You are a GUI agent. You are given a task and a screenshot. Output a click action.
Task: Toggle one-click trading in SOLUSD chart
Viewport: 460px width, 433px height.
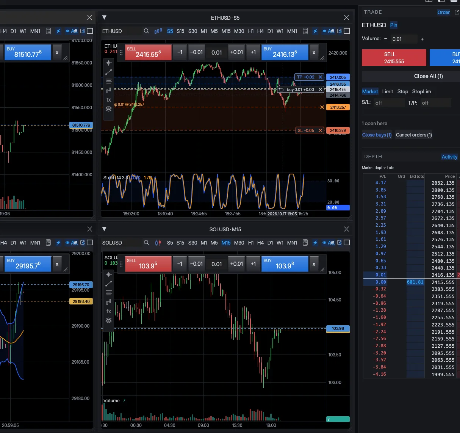coord(315,243)
